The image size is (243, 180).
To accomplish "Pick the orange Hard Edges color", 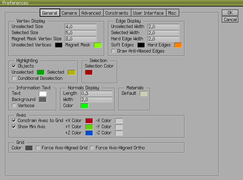I will coord(178,45).
